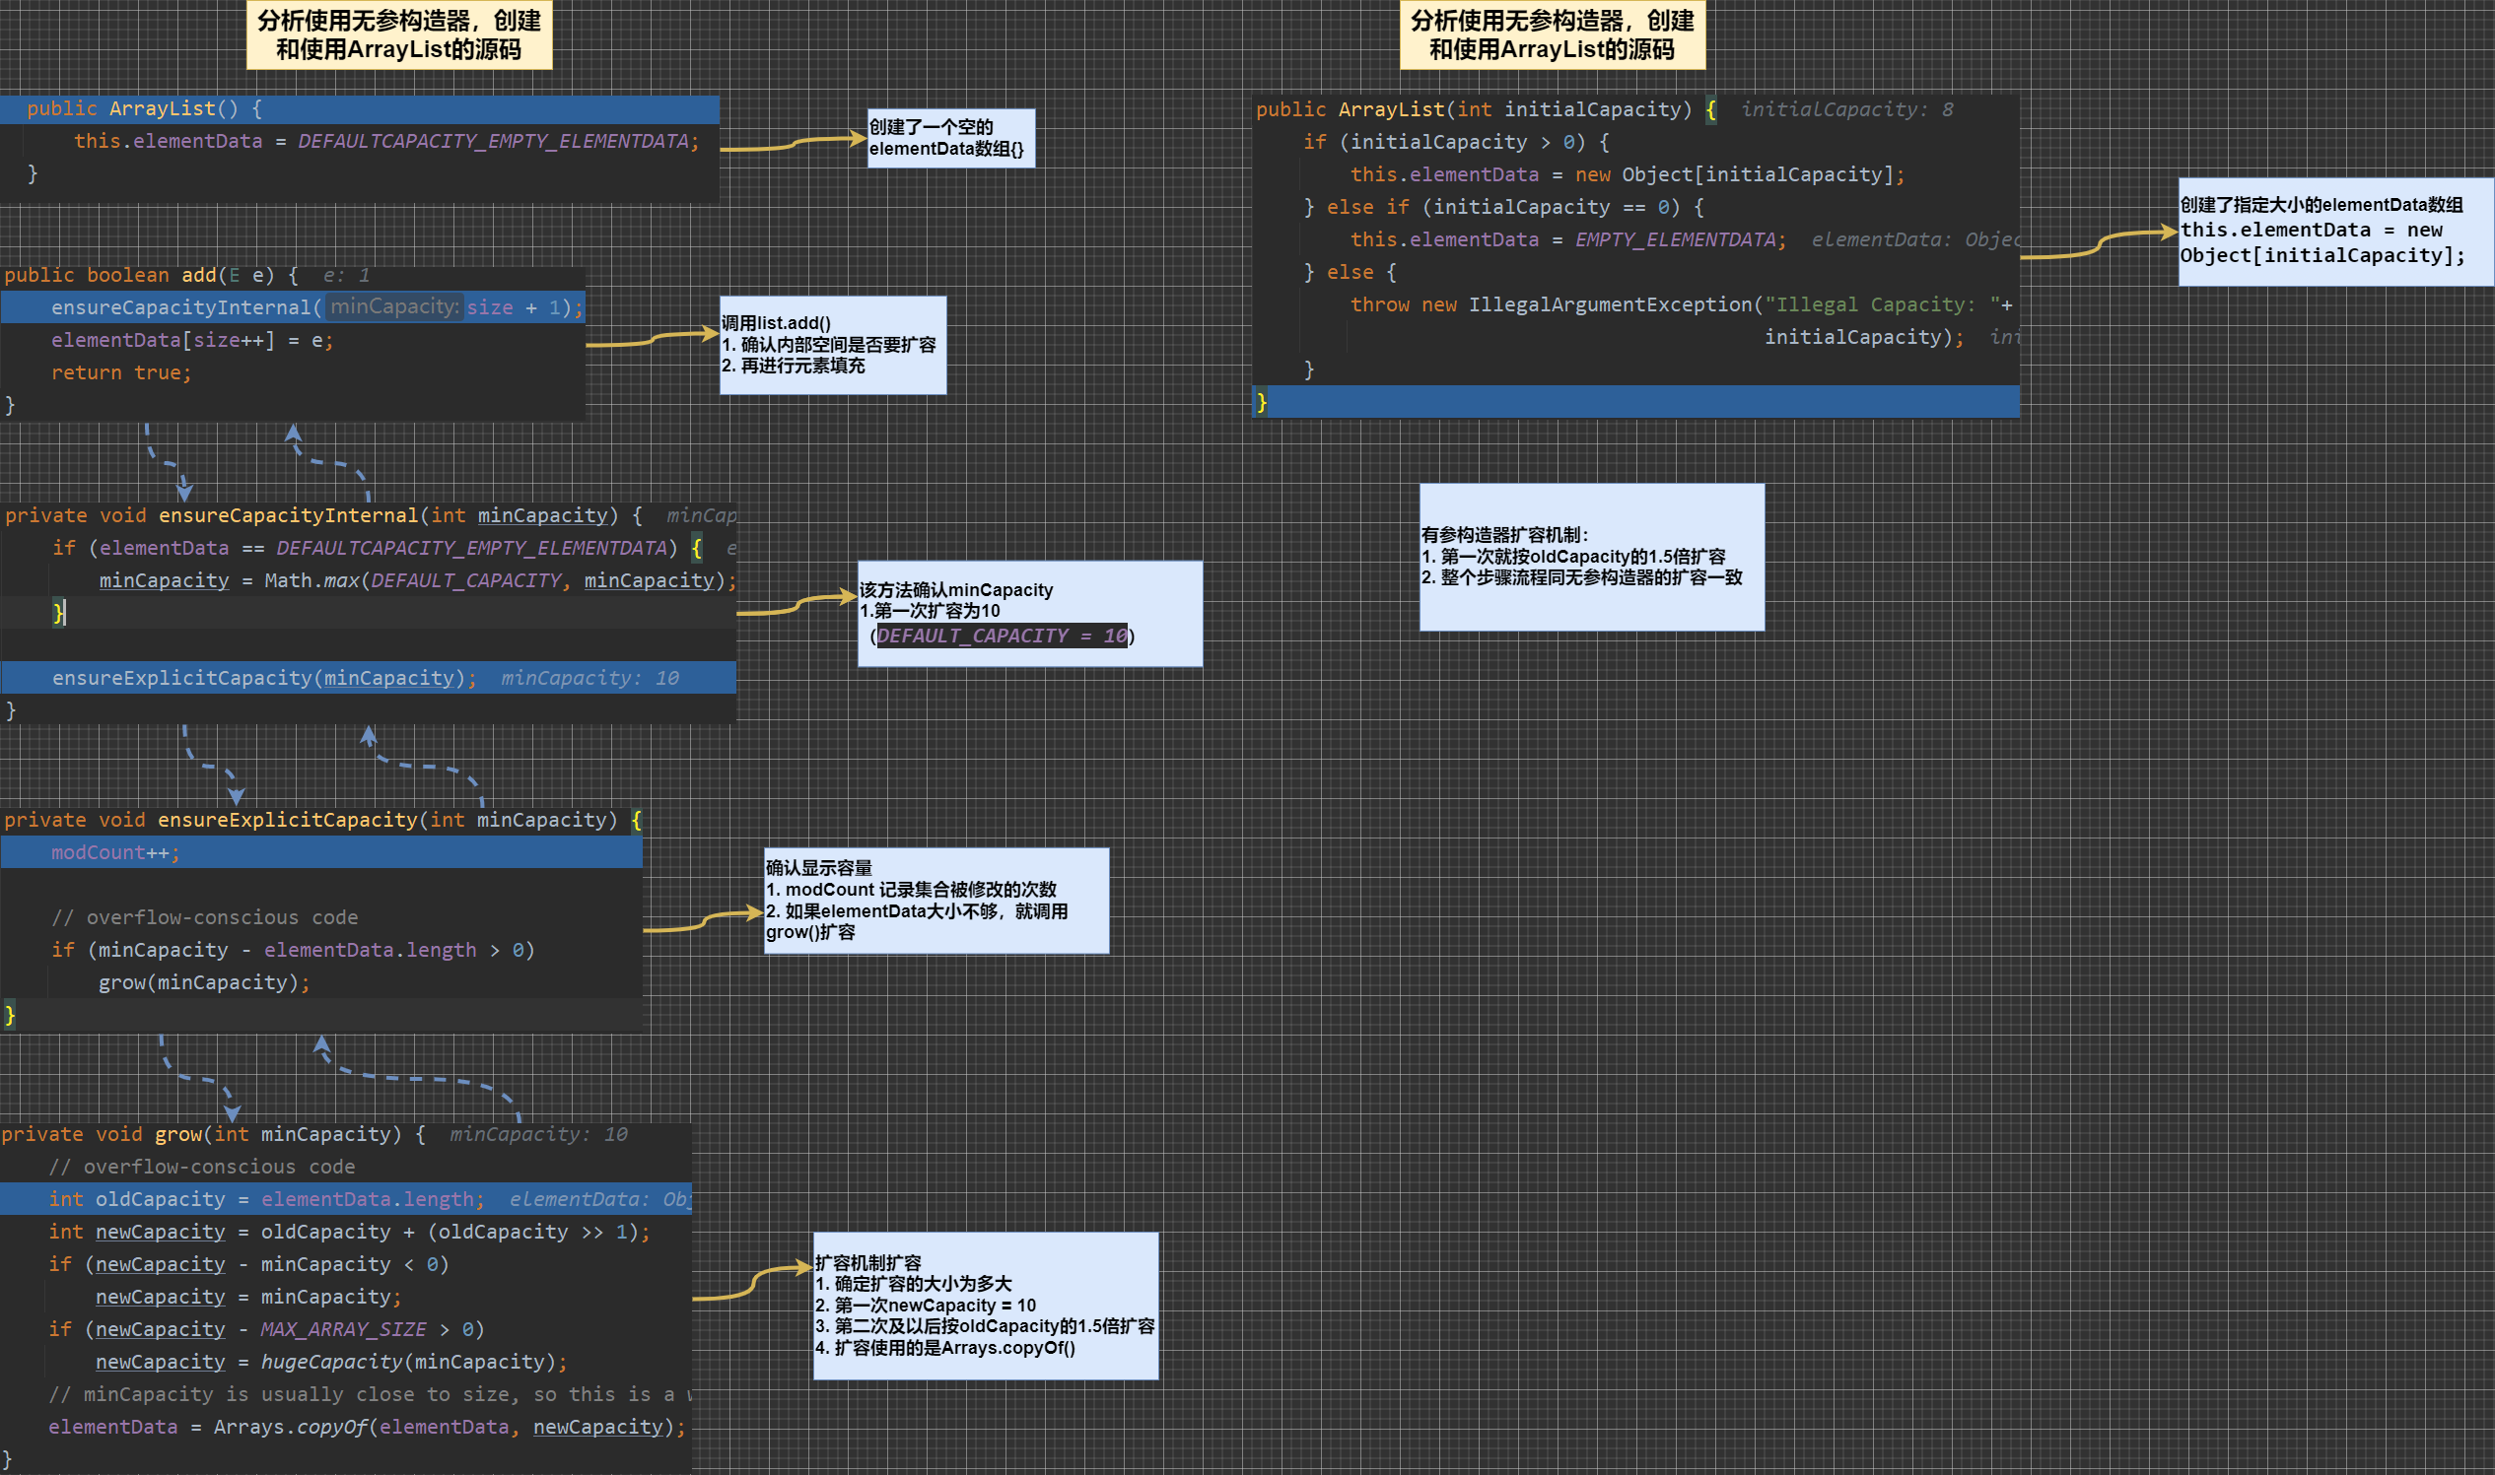Click 'int newCapacity = oldCapacity + (oldCapacity >> 1);'
The image size is (2495, 1475).
tap(349, 1233)
